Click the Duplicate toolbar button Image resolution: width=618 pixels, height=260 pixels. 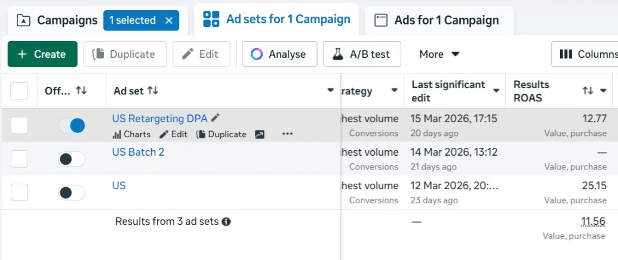(x=125, y=54)
